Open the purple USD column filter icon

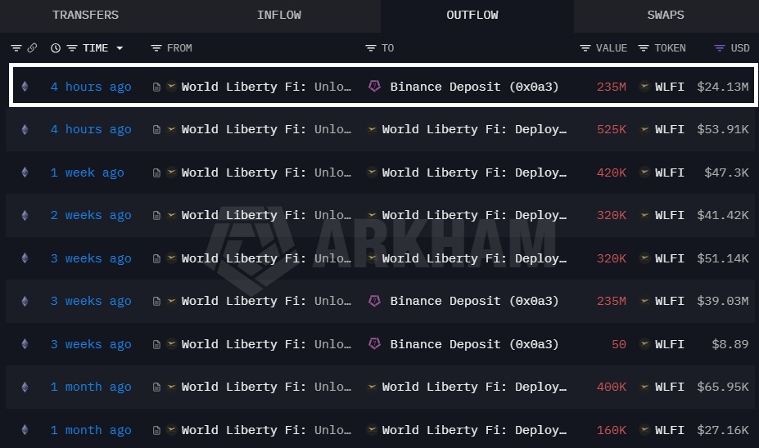[720, 48]
